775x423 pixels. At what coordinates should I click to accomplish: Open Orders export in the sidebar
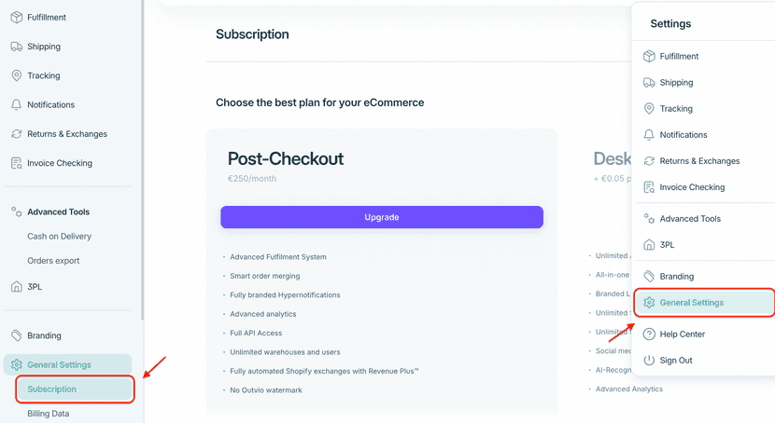[x=53, y=261]
